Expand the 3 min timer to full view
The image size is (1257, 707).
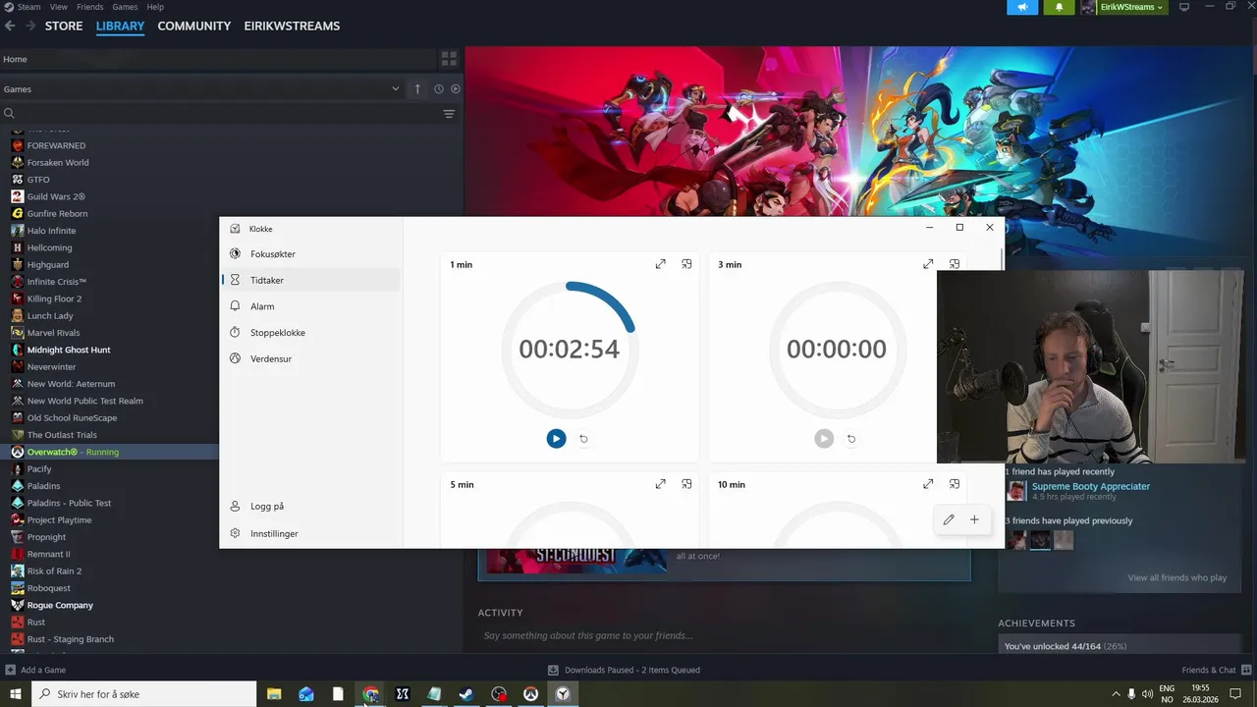point(928,264)
